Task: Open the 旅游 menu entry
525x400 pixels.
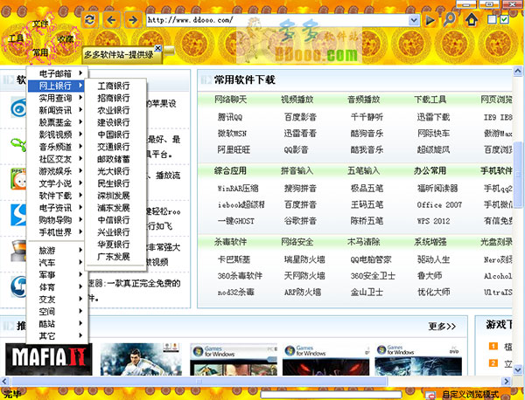Action: (57, 251)
